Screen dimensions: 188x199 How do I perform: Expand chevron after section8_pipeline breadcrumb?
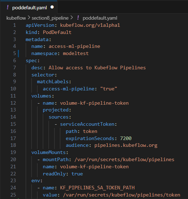coord(72,18)
